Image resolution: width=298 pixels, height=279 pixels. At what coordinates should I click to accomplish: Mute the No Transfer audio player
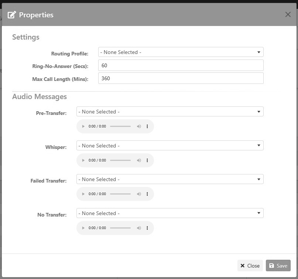click(x=139, y=228)
